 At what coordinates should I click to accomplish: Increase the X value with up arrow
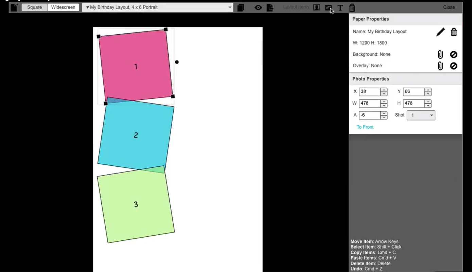[x=384, y=90]
